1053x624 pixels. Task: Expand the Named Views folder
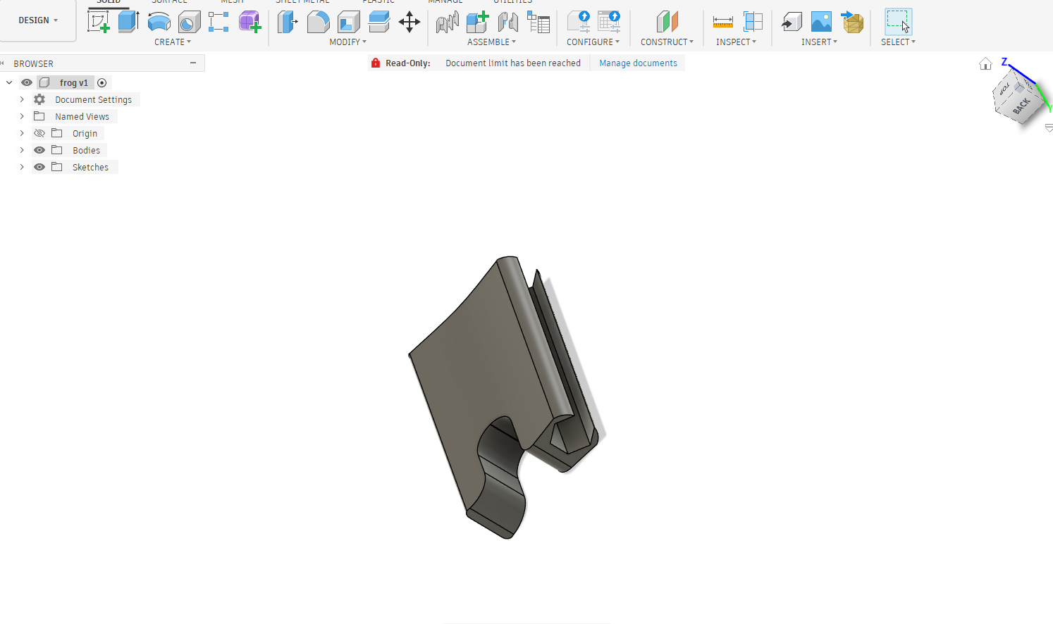click(22, 116)
